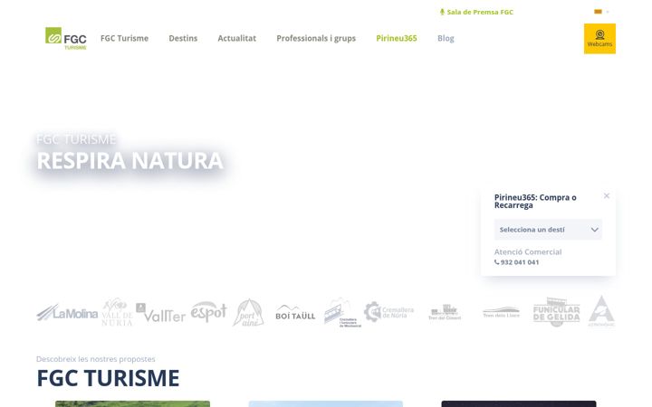Open La Molina resort logo
This screenshot has width=652, height=407.
(67, 313)
